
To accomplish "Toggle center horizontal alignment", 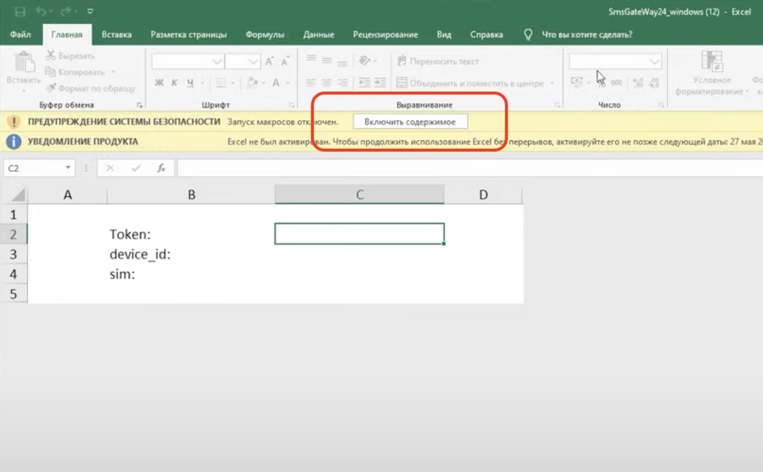I will [327, 83].
